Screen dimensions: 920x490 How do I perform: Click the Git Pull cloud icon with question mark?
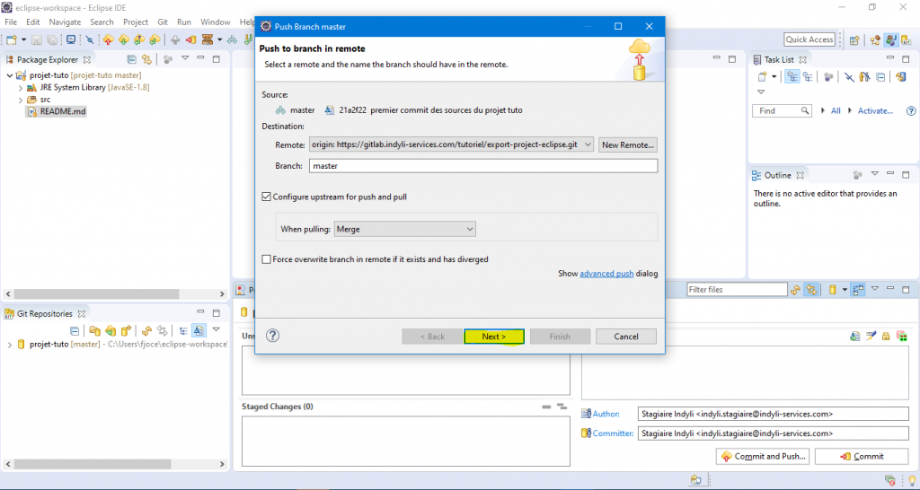click(x=139, y=39)
